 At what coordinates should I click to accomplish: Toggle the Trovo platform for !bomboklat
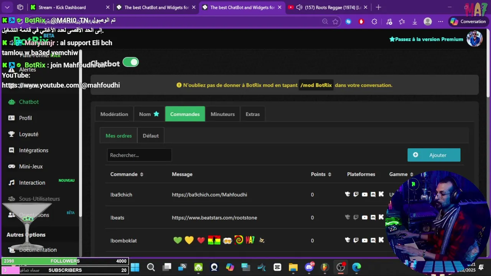pos(348,240)
